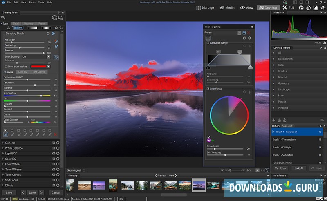This screenshot has height=201, width=327.
Task: Tick the Luminance Range checkbox
Action: 208,43
